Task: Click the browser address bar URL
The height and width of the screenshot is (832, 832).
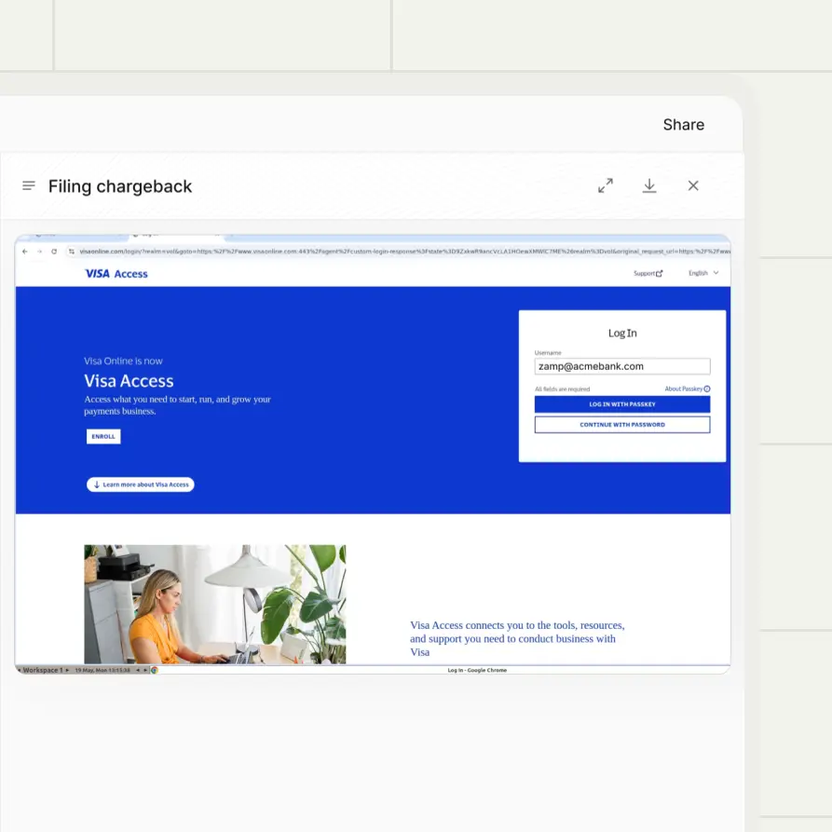Action: click(x=401, y=252)
